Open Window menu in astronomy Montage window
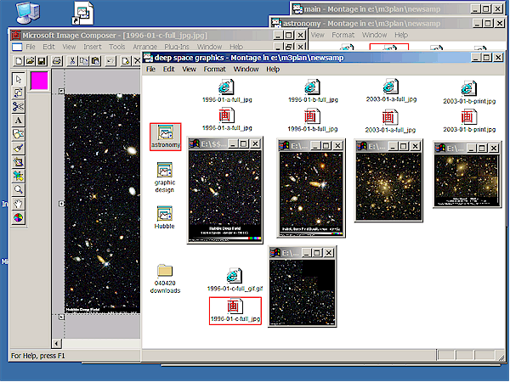510x382 pixels. (374, 35)
